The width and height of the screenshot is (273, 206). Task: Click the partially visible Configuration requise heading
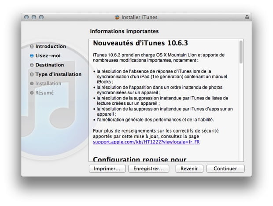point(140,159)
